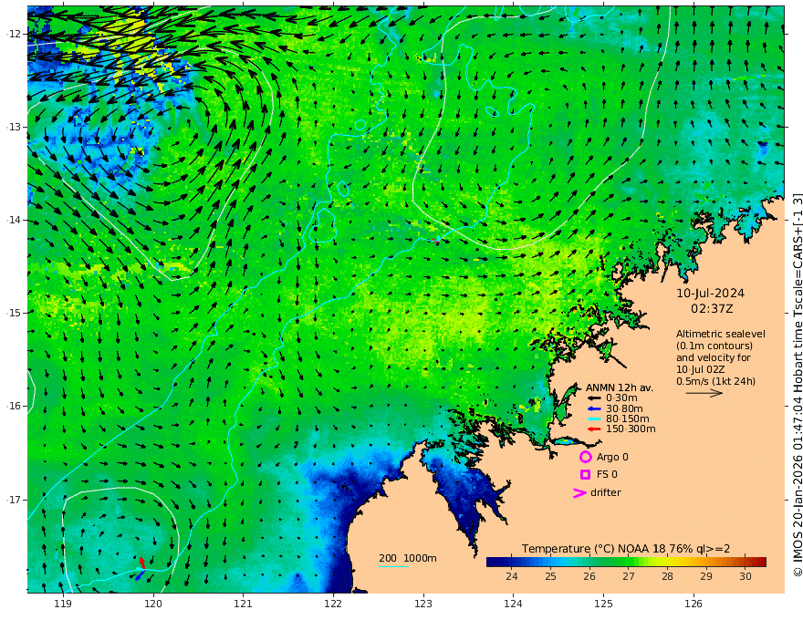Click longitude axis label '125'
Viewport: 803px width, 620px height.
[603, 604]
